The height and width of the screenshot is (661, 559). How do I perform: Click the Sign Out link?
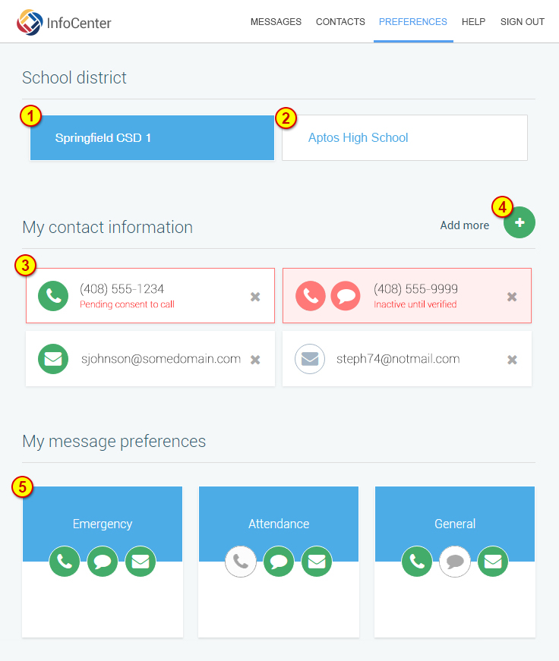[x=522, y=22]
